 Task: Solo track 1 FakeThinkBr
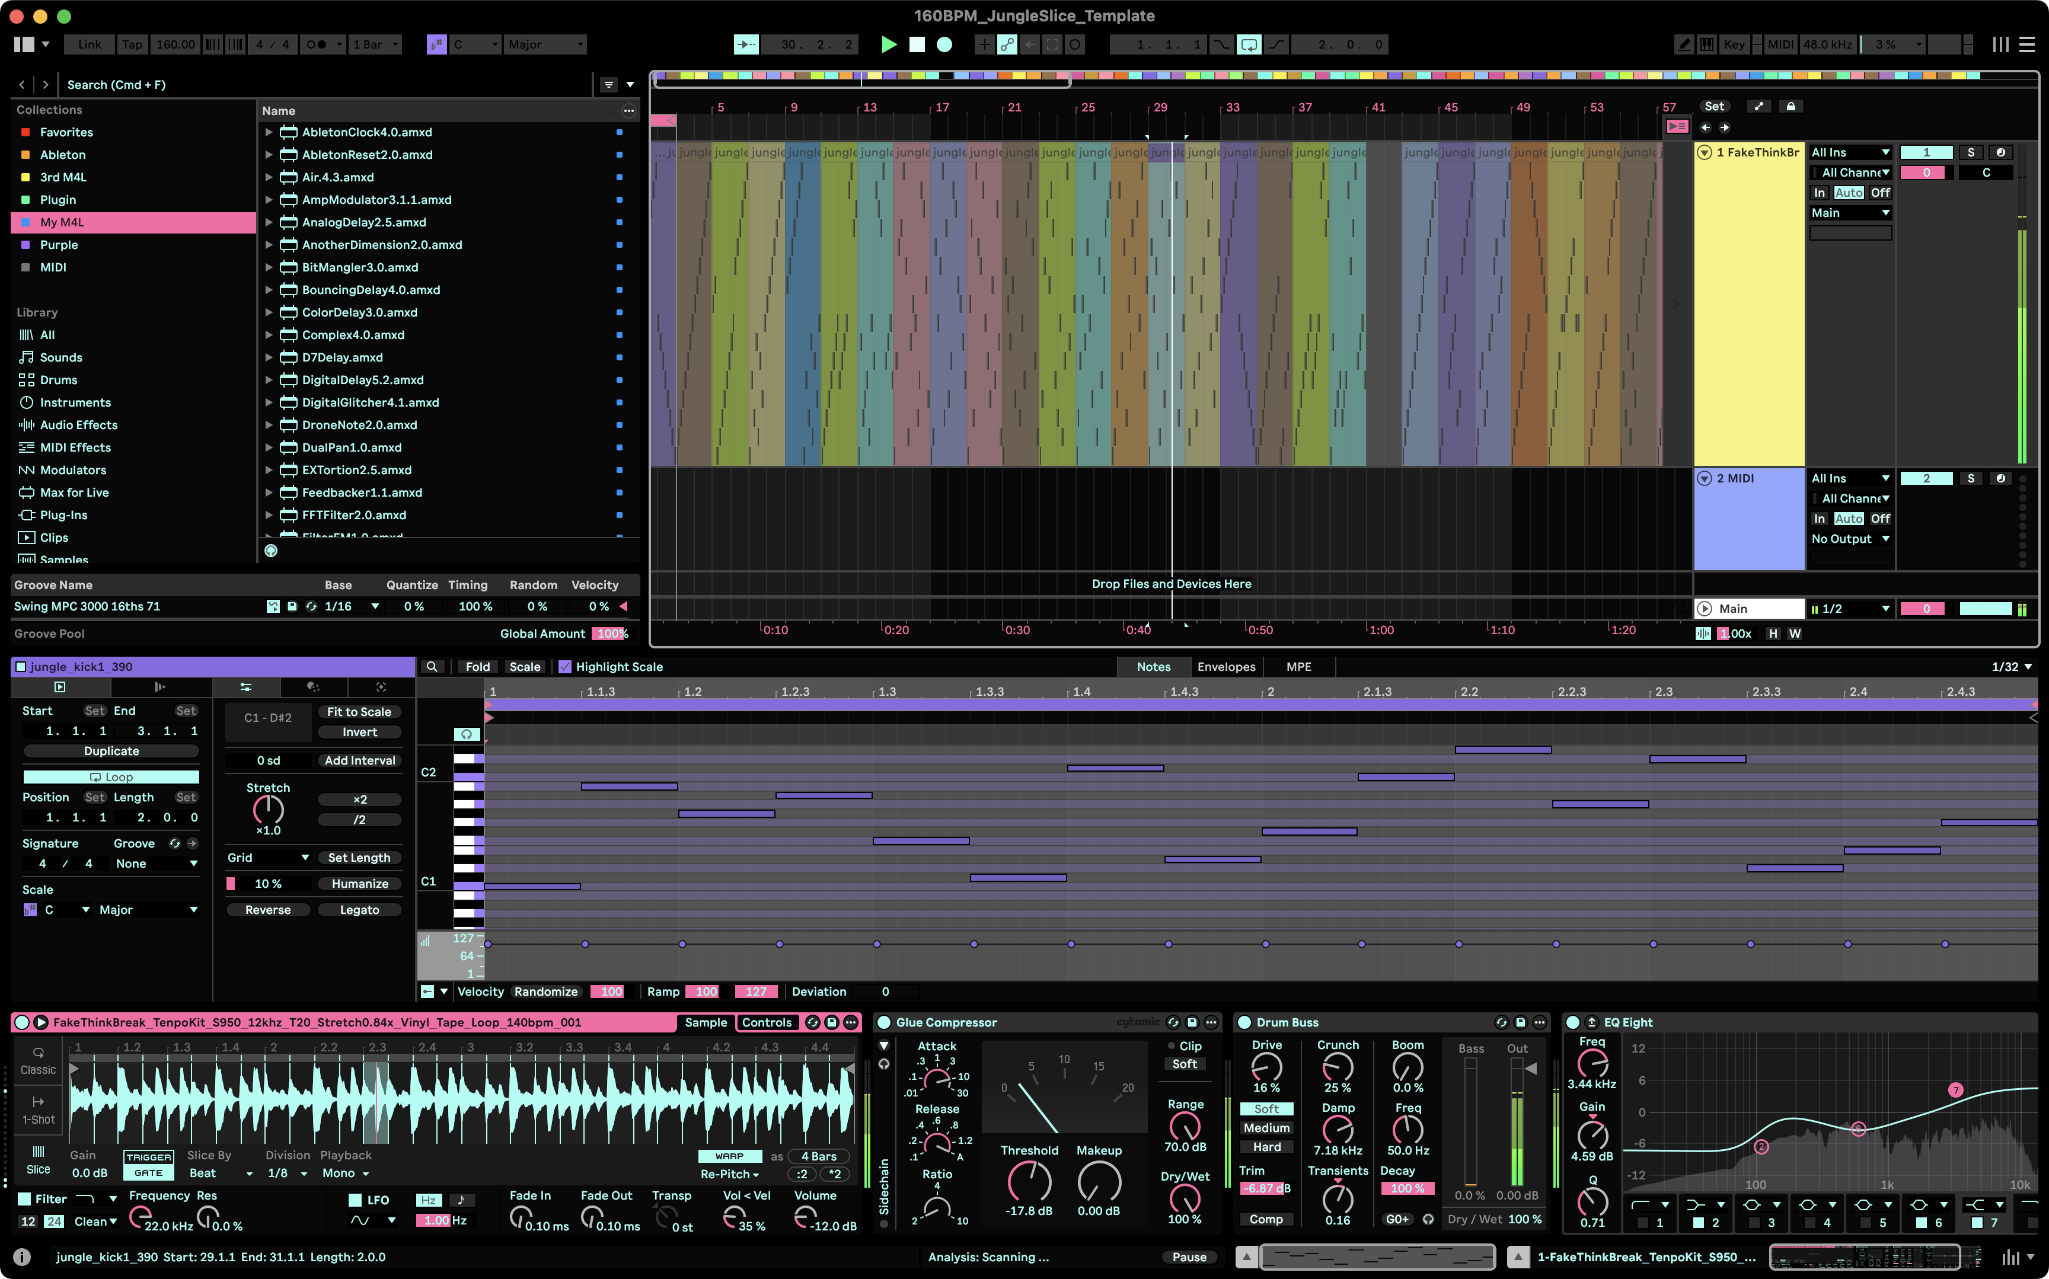click(x=1970, y=152)
